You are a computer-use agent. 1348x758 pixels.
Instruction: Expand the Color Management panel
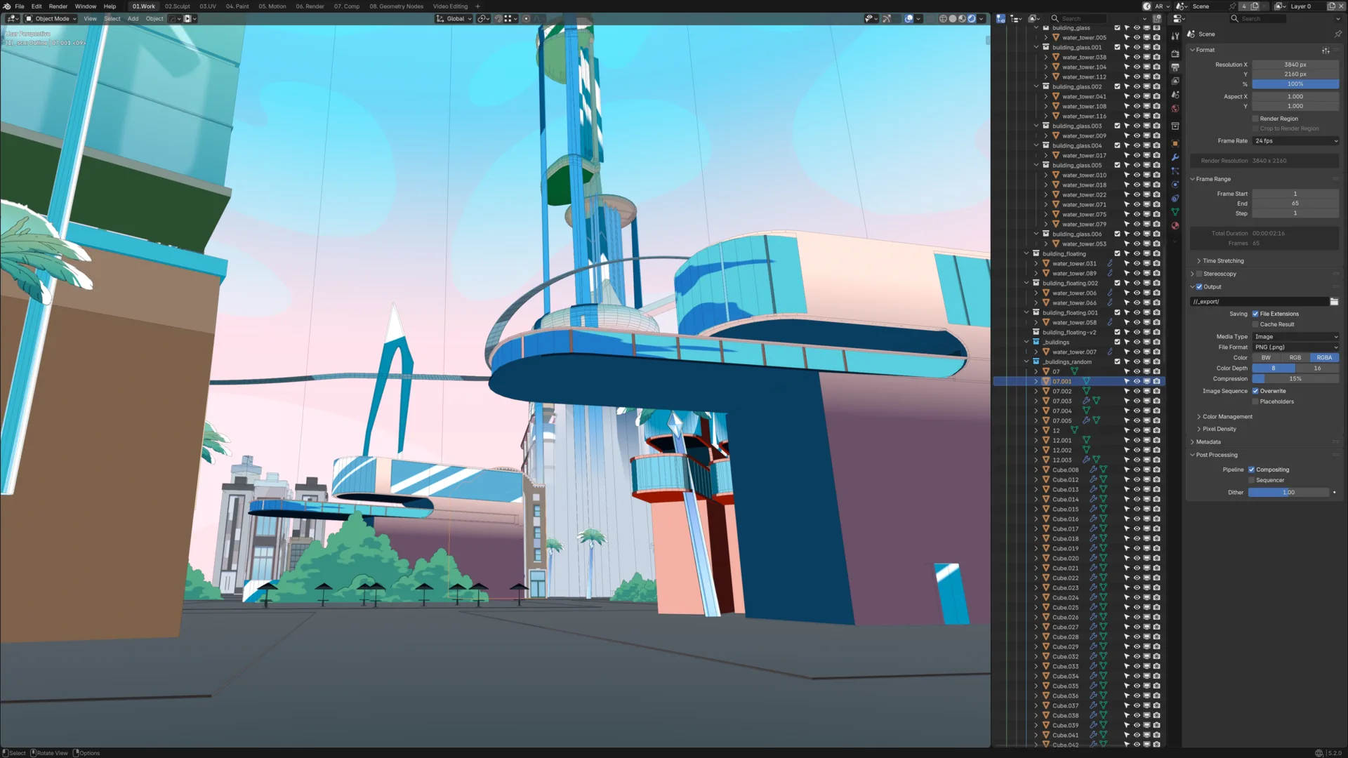[x=1227, y=417]
